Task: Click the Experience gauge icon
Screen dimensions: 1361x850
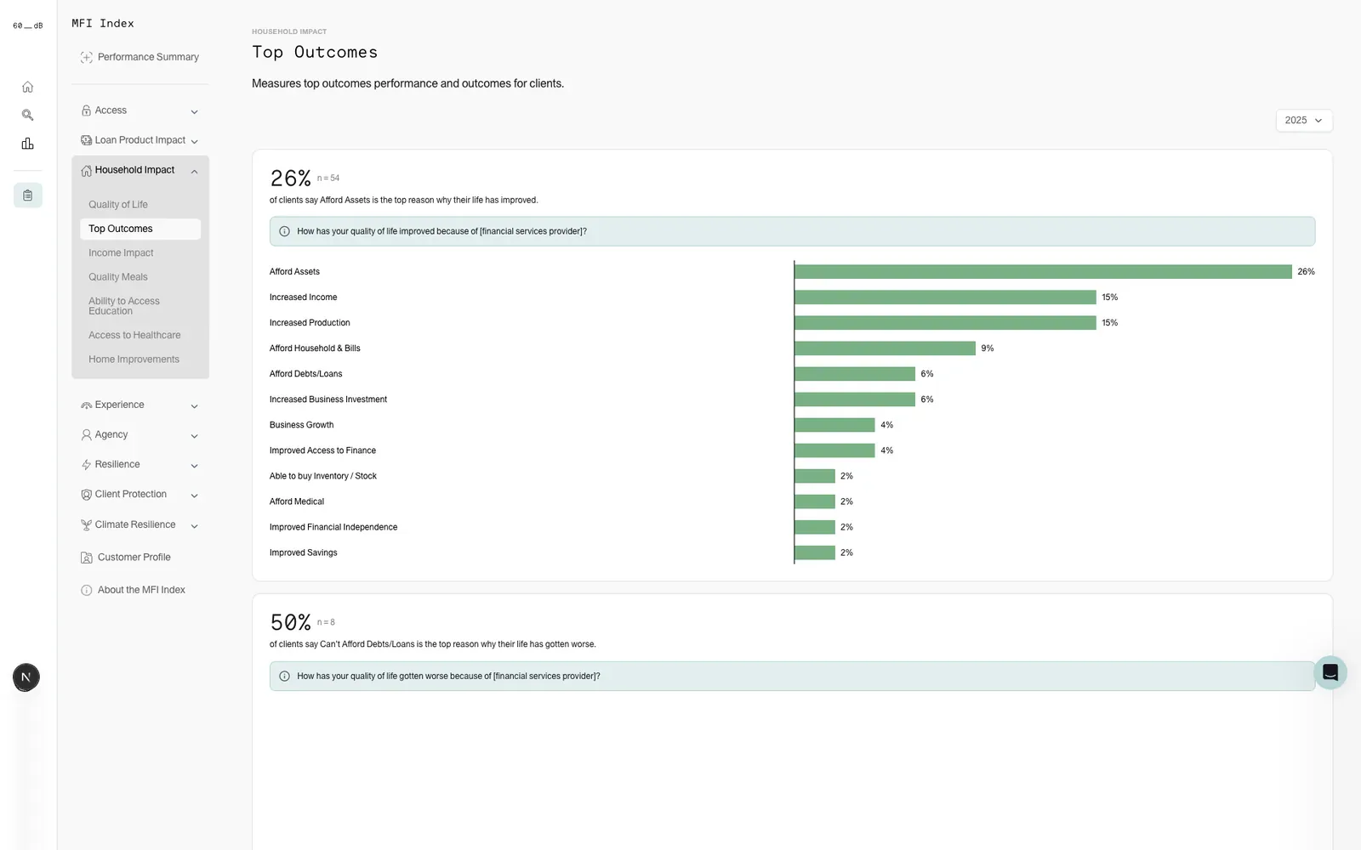Action: pyautogui.click(x=86, y=405)
